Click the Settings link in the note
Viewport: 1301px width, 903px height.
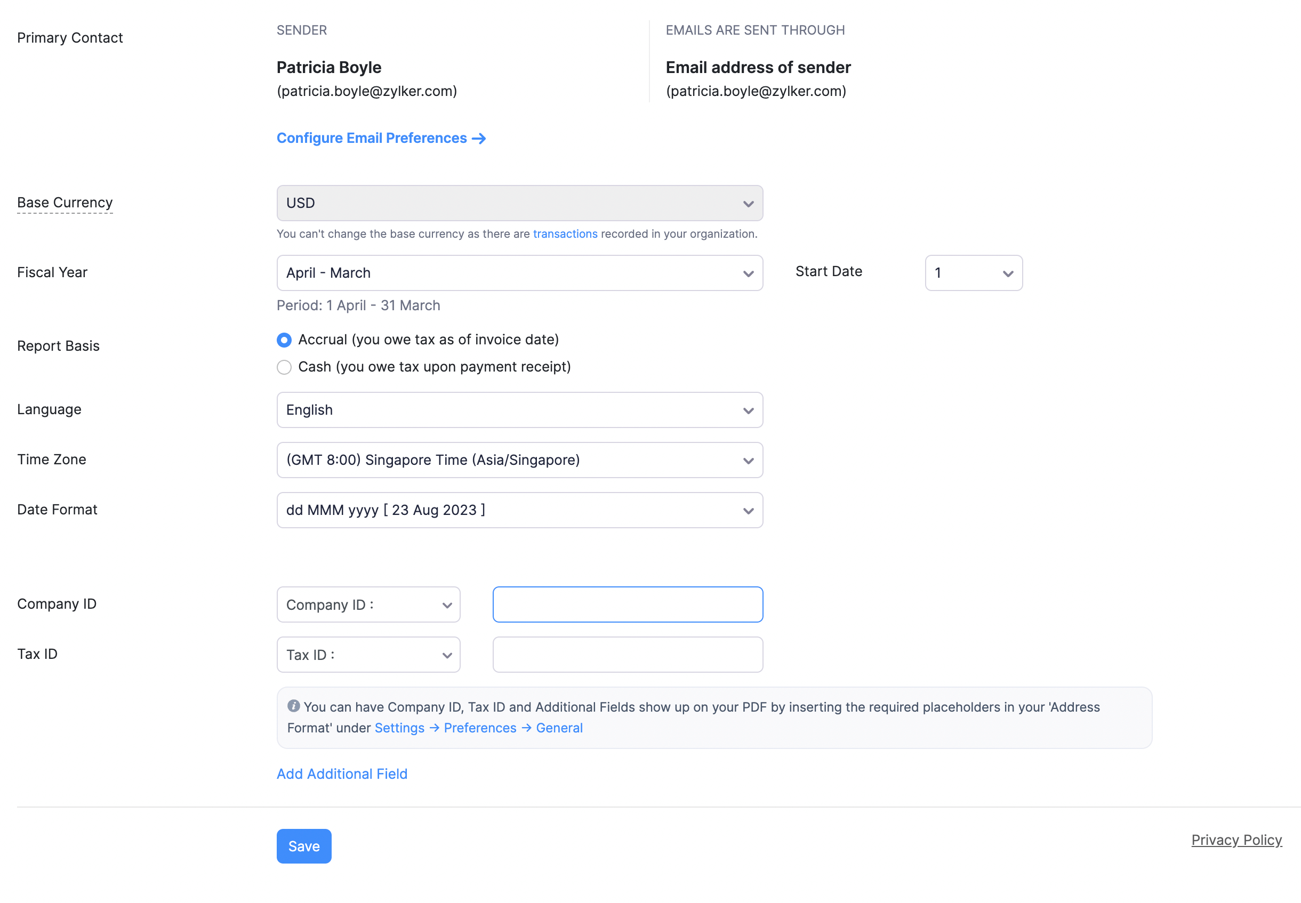pyautogui.click(x=399, y=728)
